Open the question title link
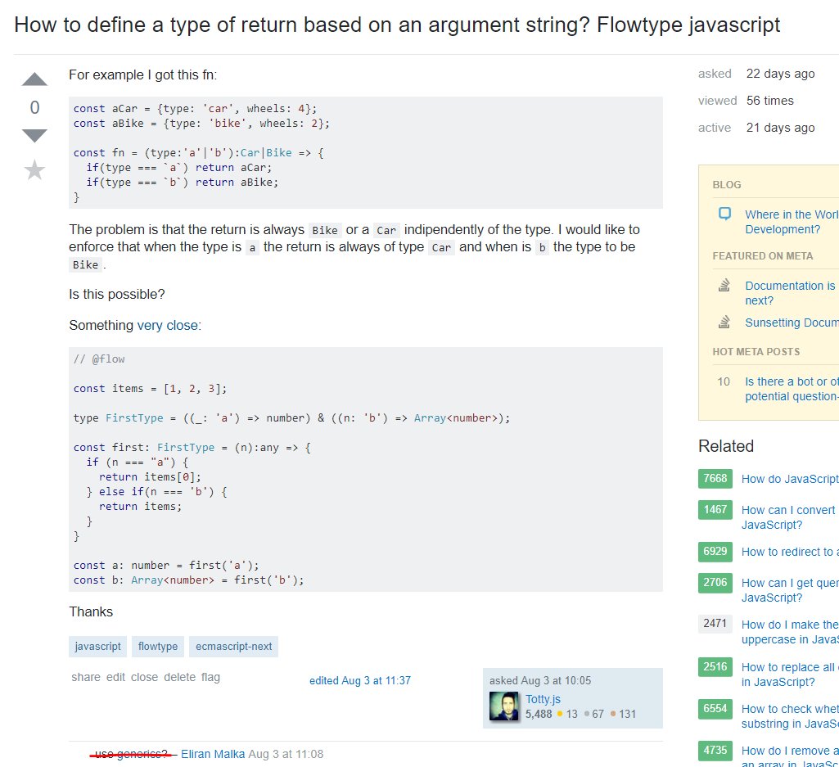The width and height of the screenshot is (839, 767). (x=397, y=25)
